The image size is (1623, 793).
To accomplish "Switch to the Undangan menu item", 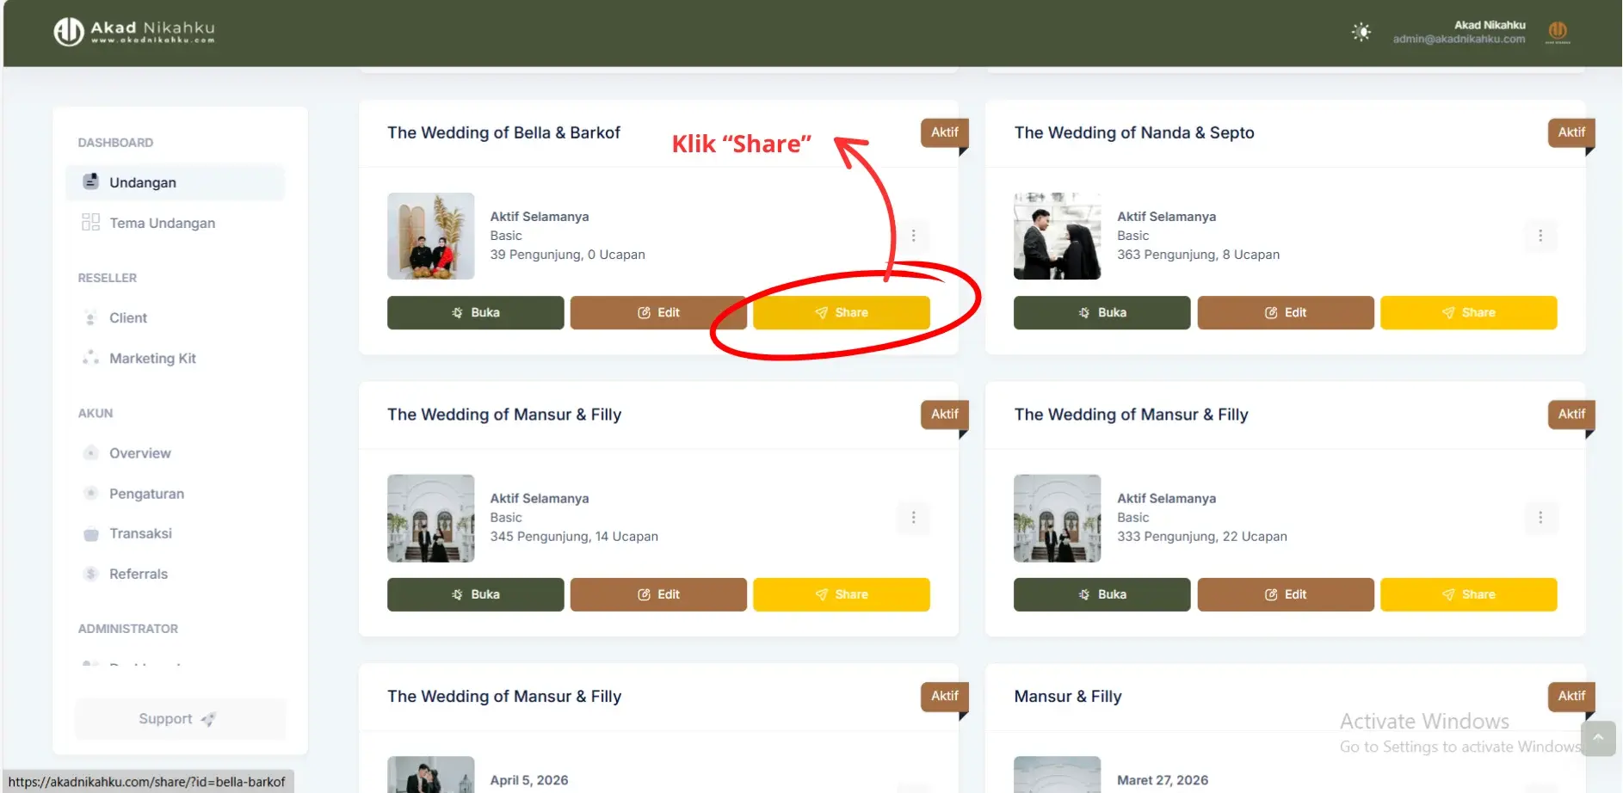I will 142,181.
